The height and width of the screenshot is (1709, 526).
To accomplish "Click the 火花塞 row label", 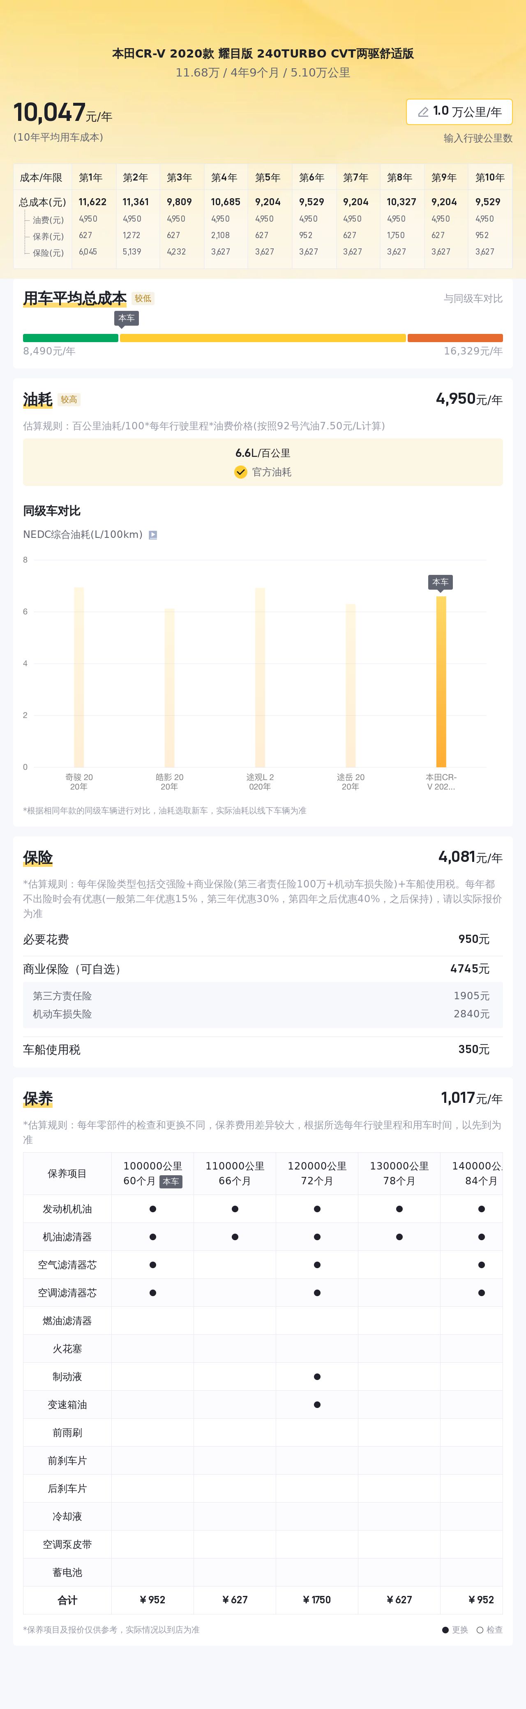I will click(67, 1349).
